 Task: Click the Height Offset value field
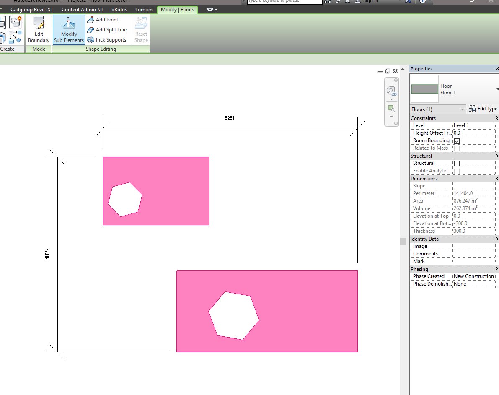point(473,133)
